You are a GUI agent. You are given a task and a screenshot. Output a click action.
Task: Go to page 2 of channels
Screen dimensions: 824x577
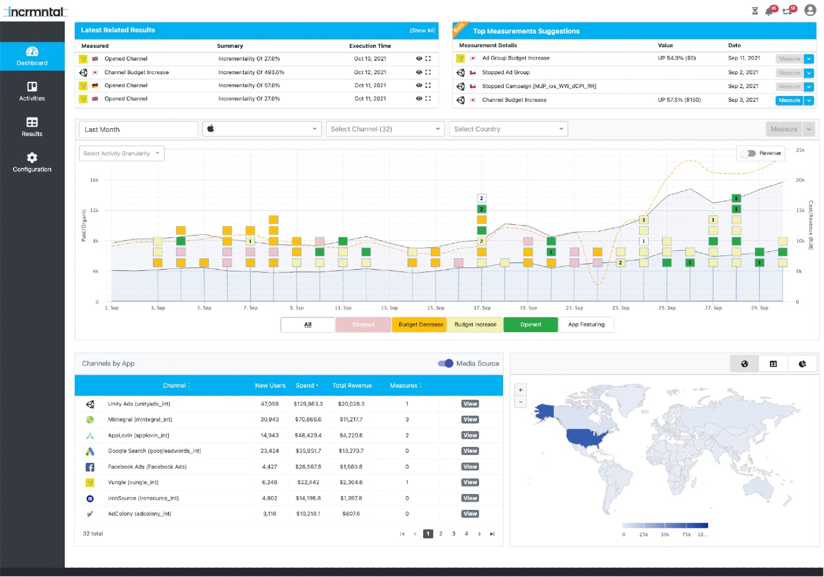[x=441, y=534]
